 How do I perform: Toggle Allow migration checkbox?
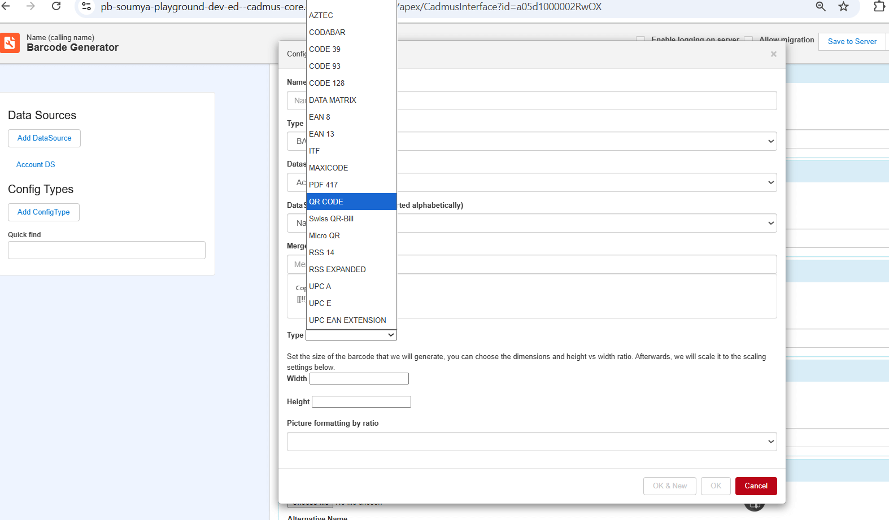[x=748, y=40]
